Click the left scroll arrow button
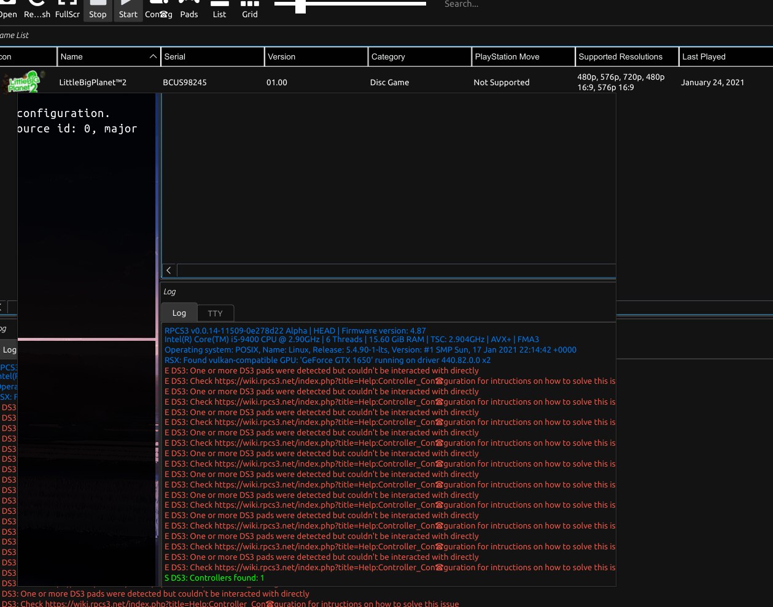 click(169, 270)
